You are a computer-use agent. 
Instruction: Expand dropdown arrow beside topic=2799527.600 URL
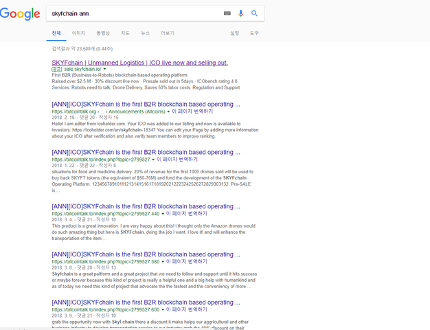click(163, 309)
